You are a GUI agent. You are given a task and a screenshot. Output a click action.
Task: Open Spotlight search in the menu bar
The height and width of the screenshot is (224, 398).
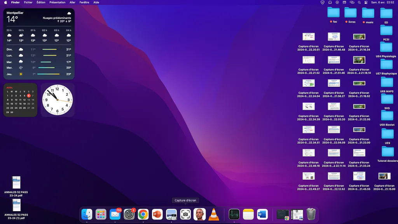[x=359, y=3]
